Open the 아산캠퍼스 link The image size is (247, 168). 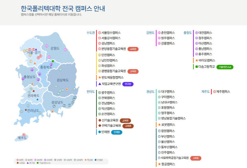[205, 43]
